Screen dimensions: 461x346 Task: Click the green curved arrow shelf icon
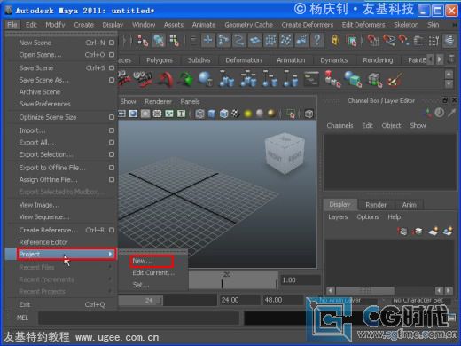point(185,79)
